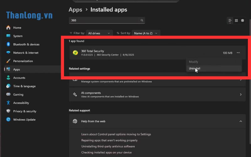
Task: Open the System settings page
Action: coord(18,36)
